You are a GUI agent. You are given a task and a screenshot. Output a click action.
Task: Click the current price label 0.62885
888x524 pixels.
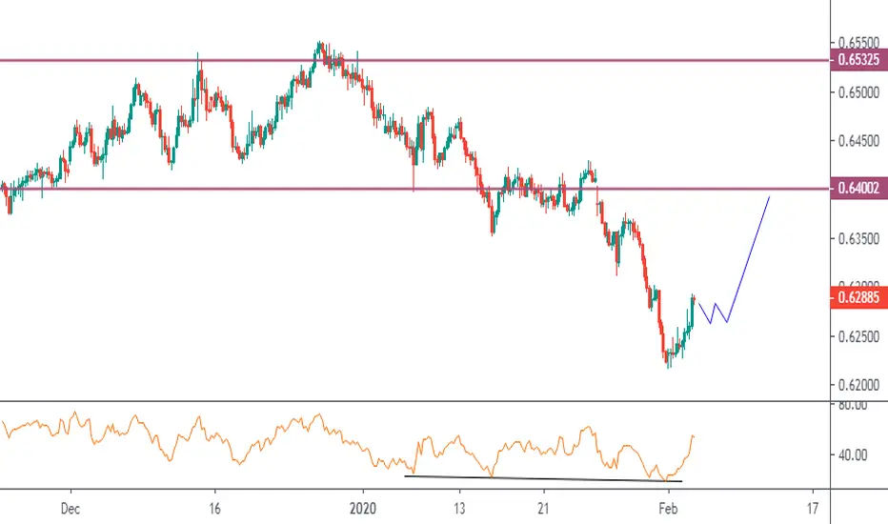click(858, 297)
